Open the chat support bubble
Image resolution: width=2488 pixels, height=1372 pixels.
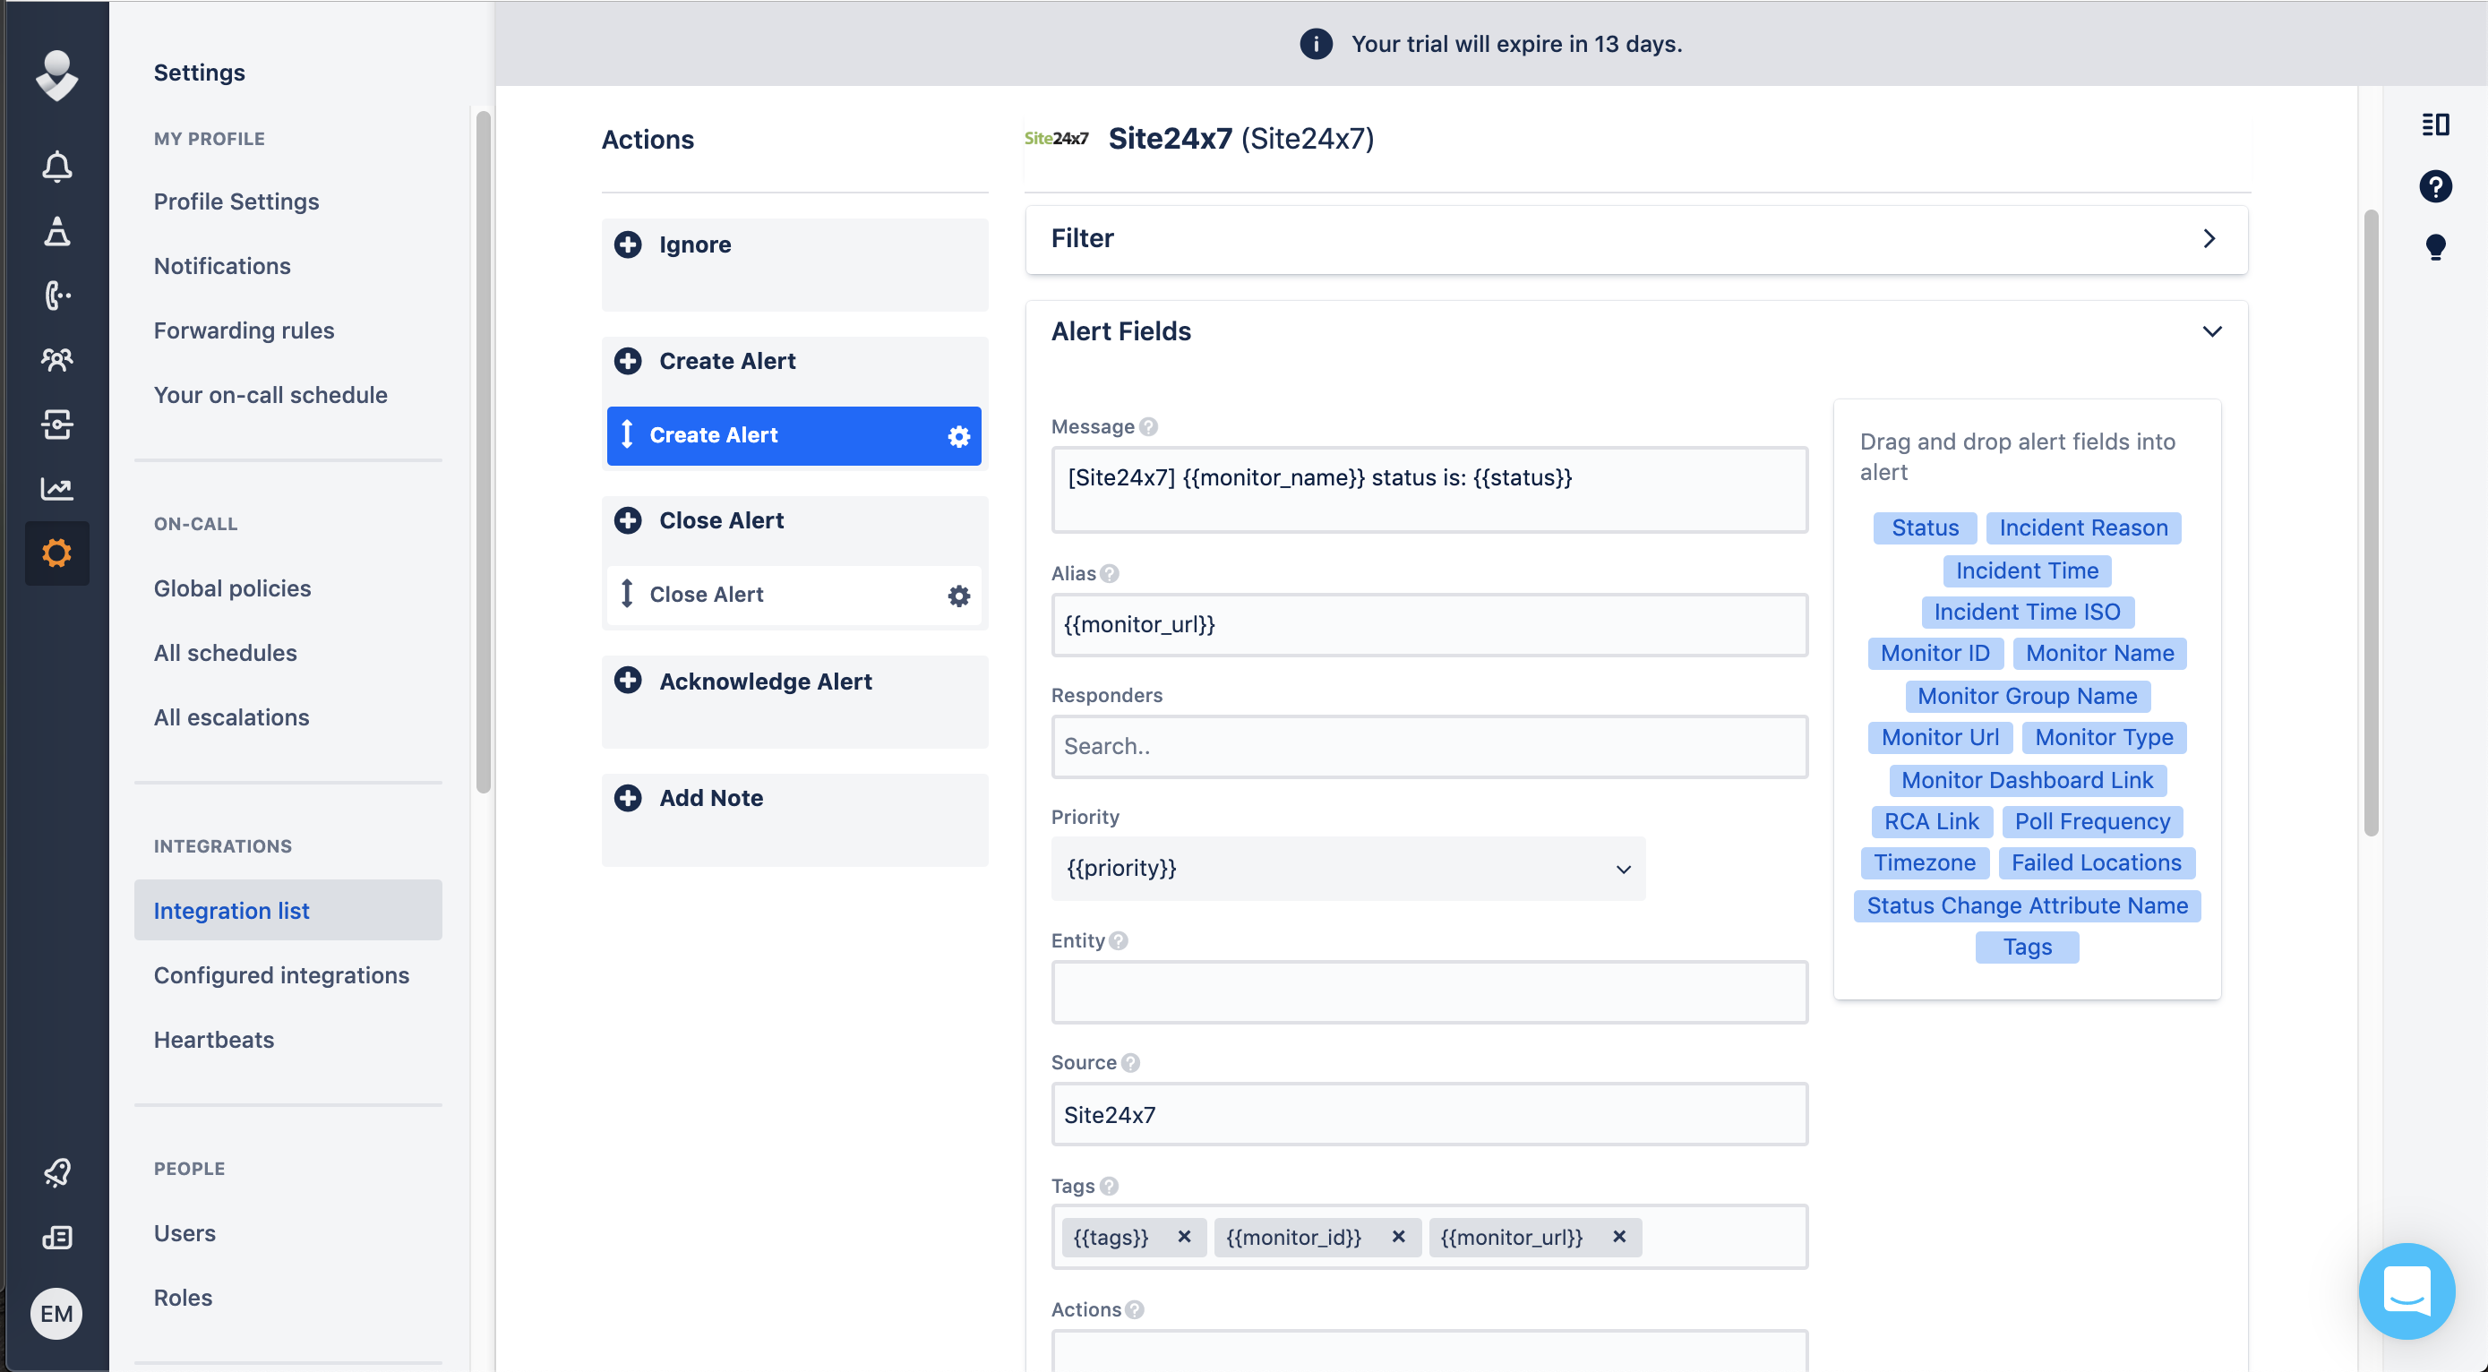tap(2406, 1290)
